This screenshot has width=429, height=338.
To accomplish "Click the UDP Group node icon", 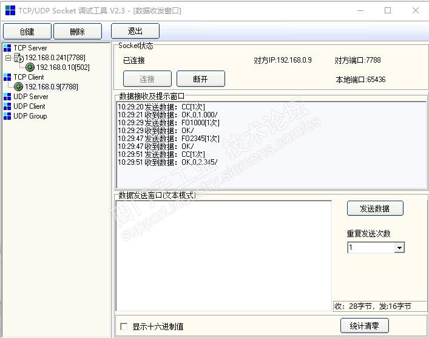I will point(7,116).
